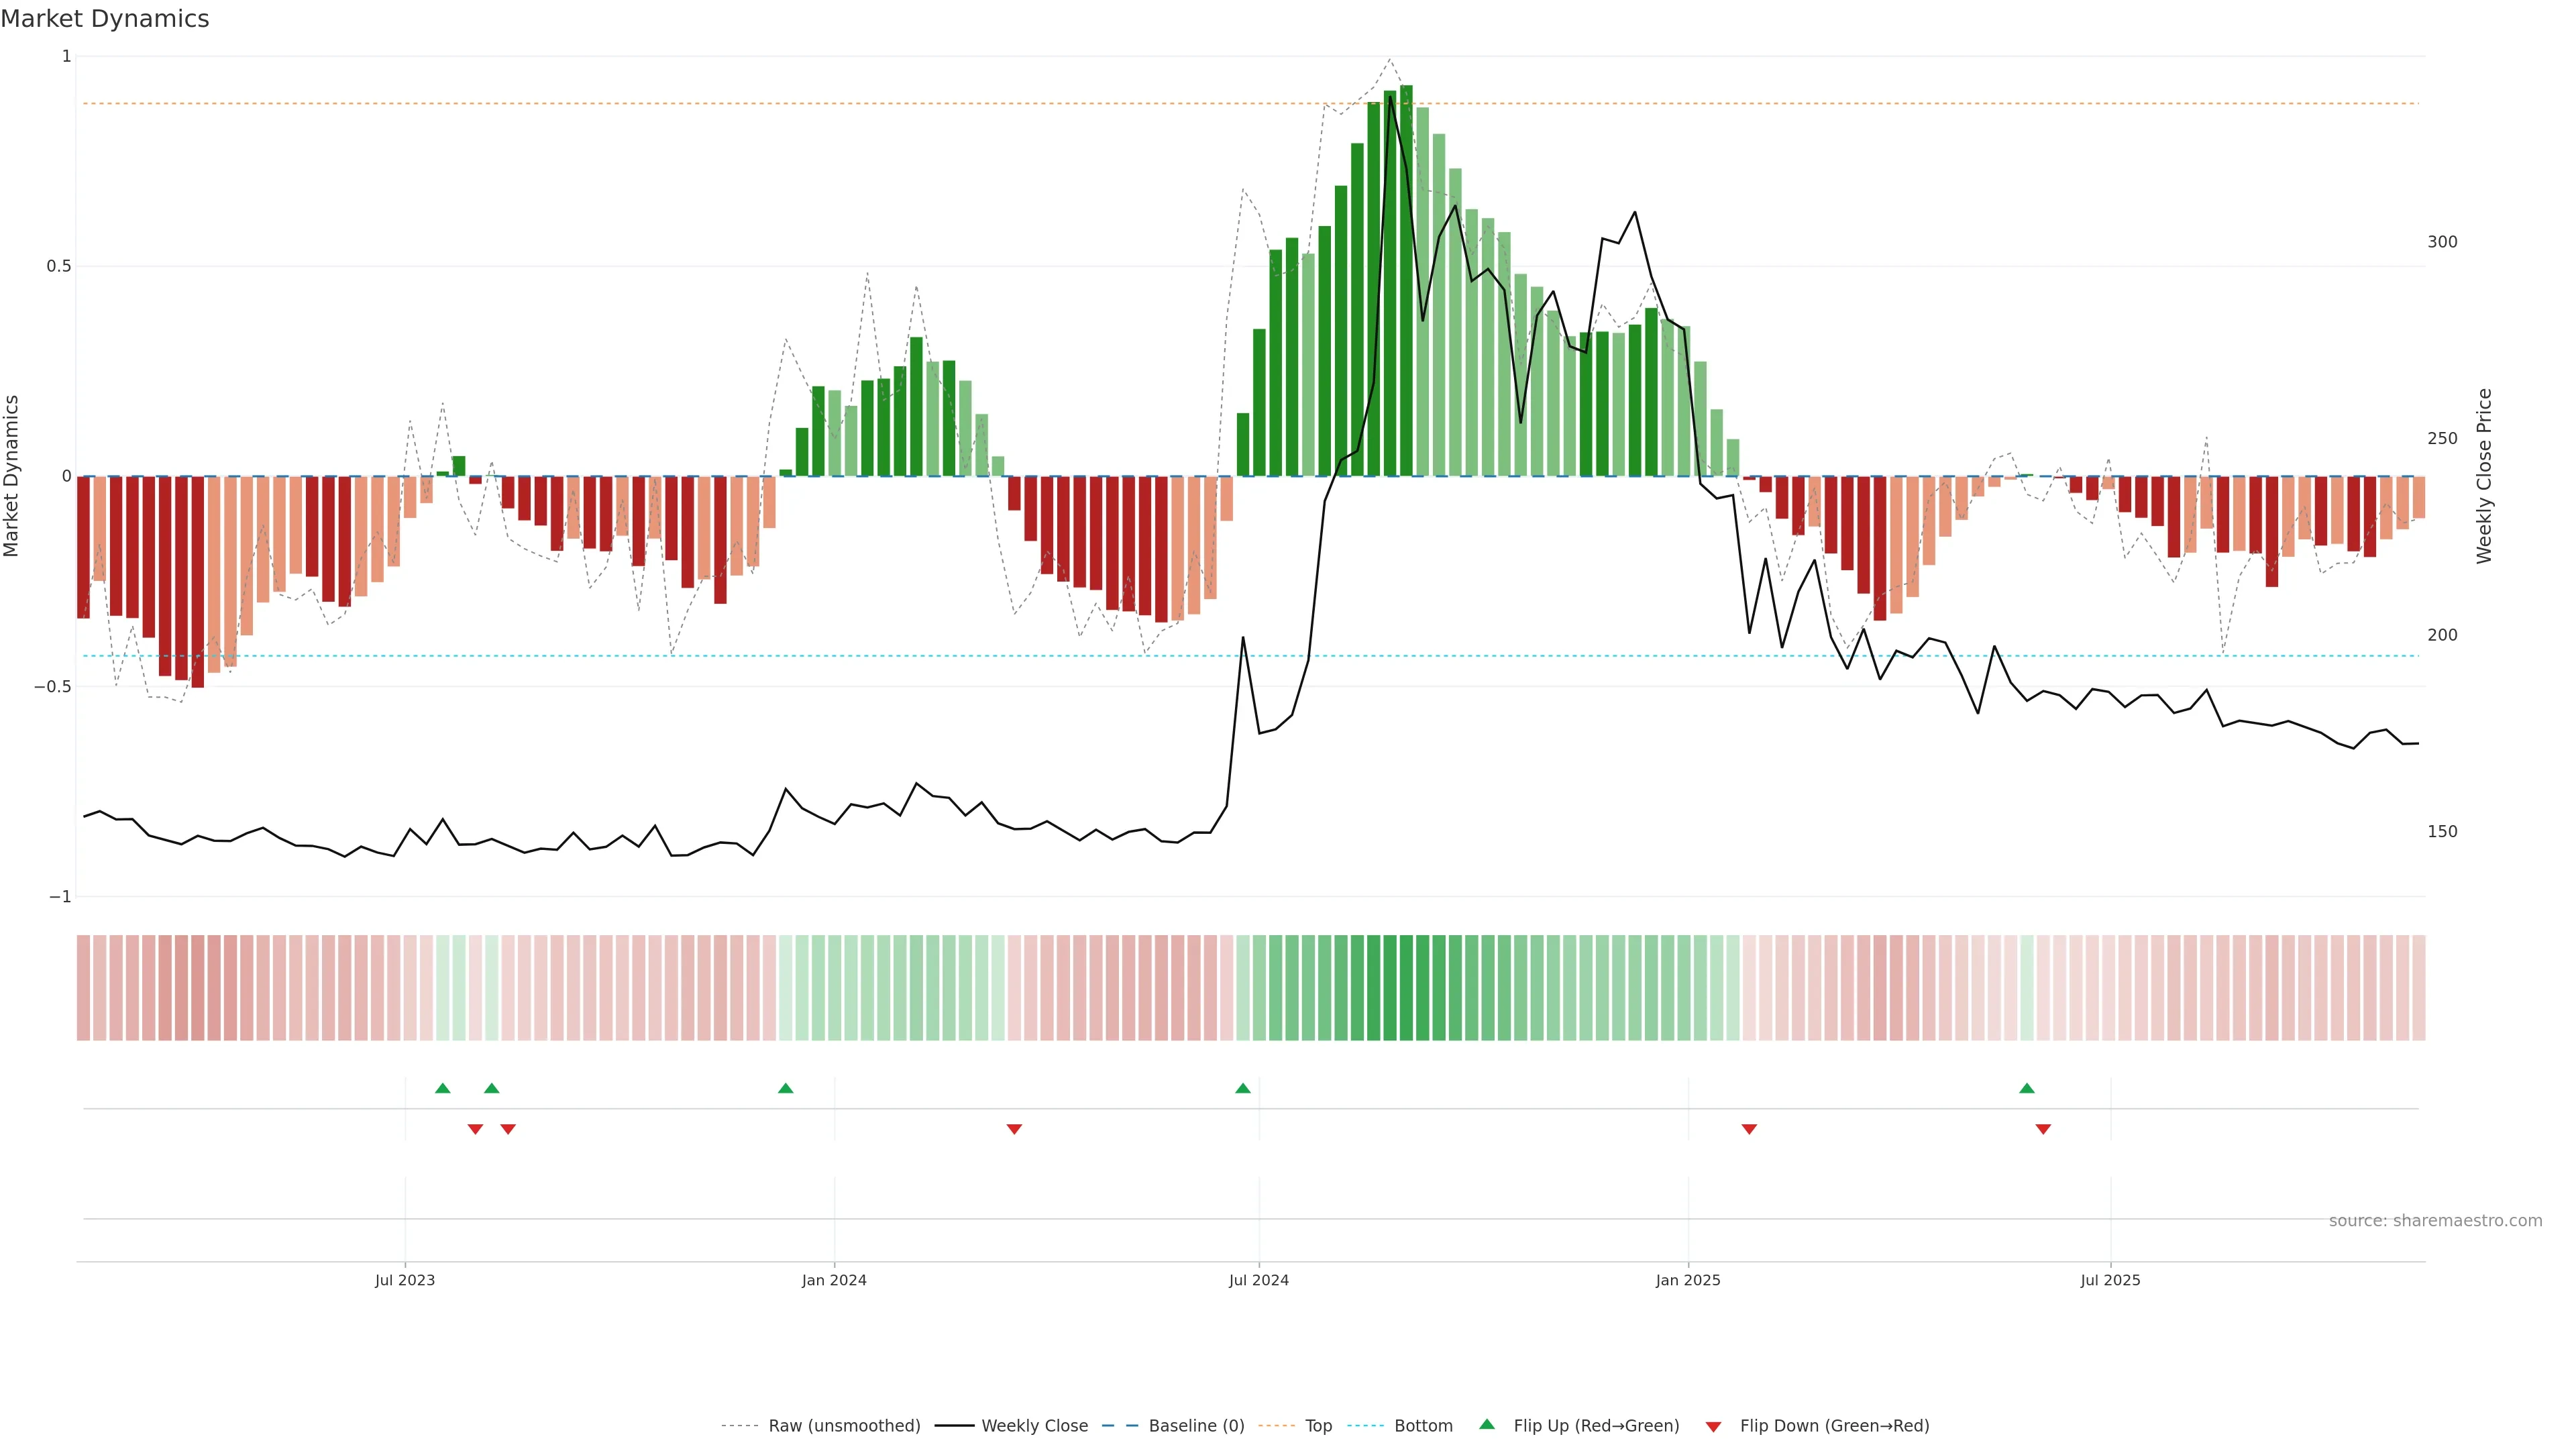Click the Jan 2024 x-axis label
The height and width of the screenshot is (1449, 2576).
(x=834, y=1280)
